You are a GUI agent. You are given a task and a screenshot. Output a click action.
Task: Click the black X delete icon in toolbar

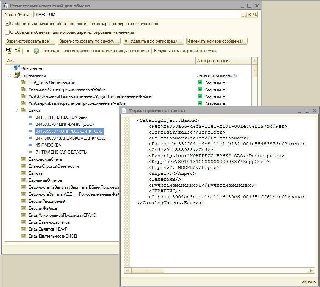coord(28,51)
